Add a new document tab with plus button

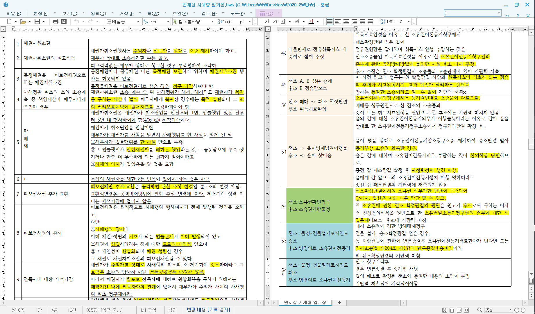click(x=339, y=303)
